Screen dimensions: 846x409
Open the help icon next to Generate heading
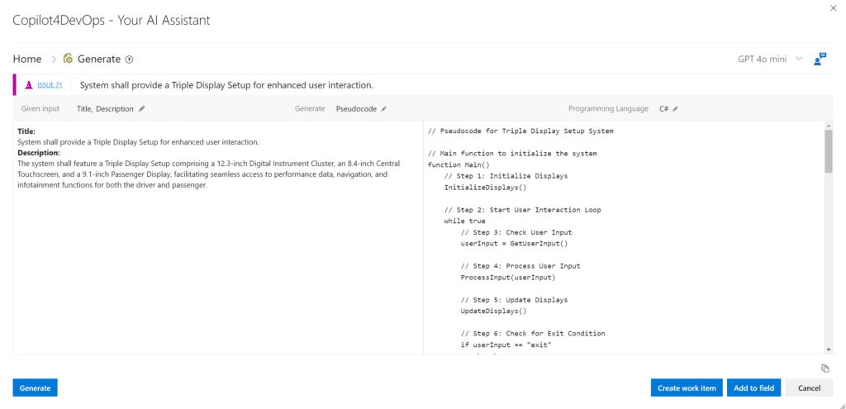click(129, 59)
